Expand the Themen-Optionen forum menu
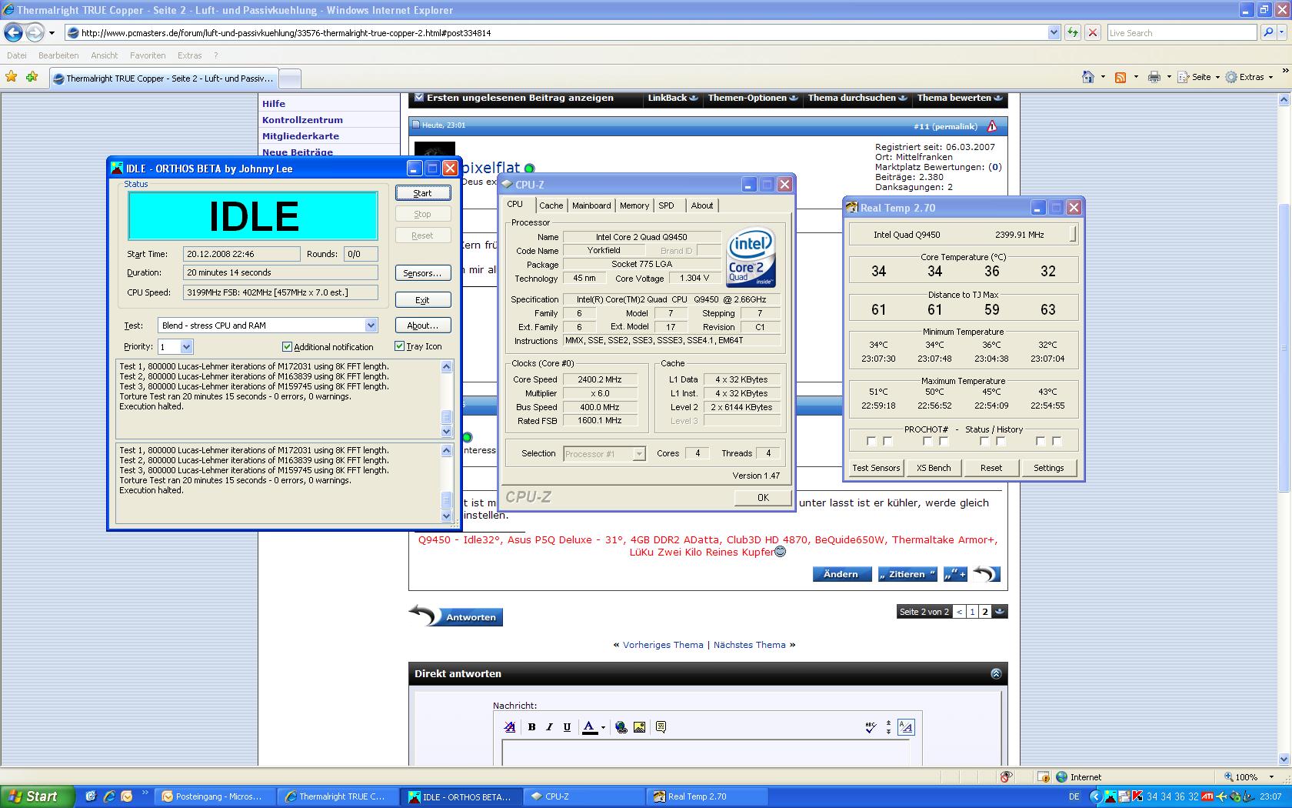This screenshot has height=808, width=1292. tap(752, 98)
